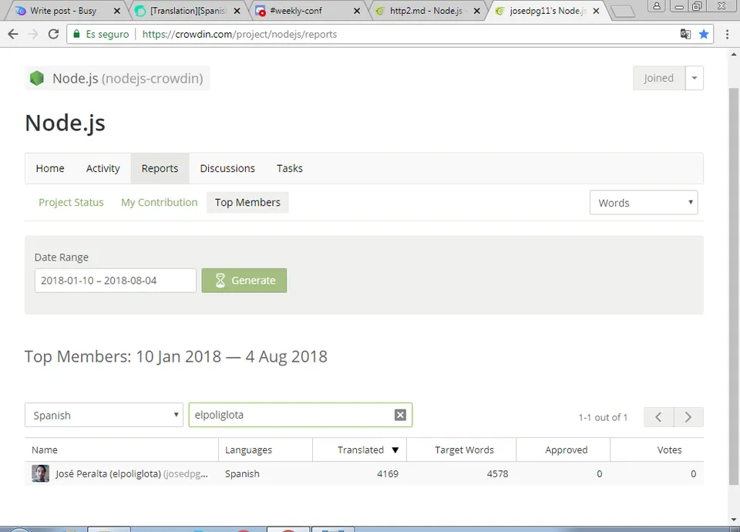The image size is (740, 532).
Task: Open the Chrome three-dot menu
Action: coord(727,34)
